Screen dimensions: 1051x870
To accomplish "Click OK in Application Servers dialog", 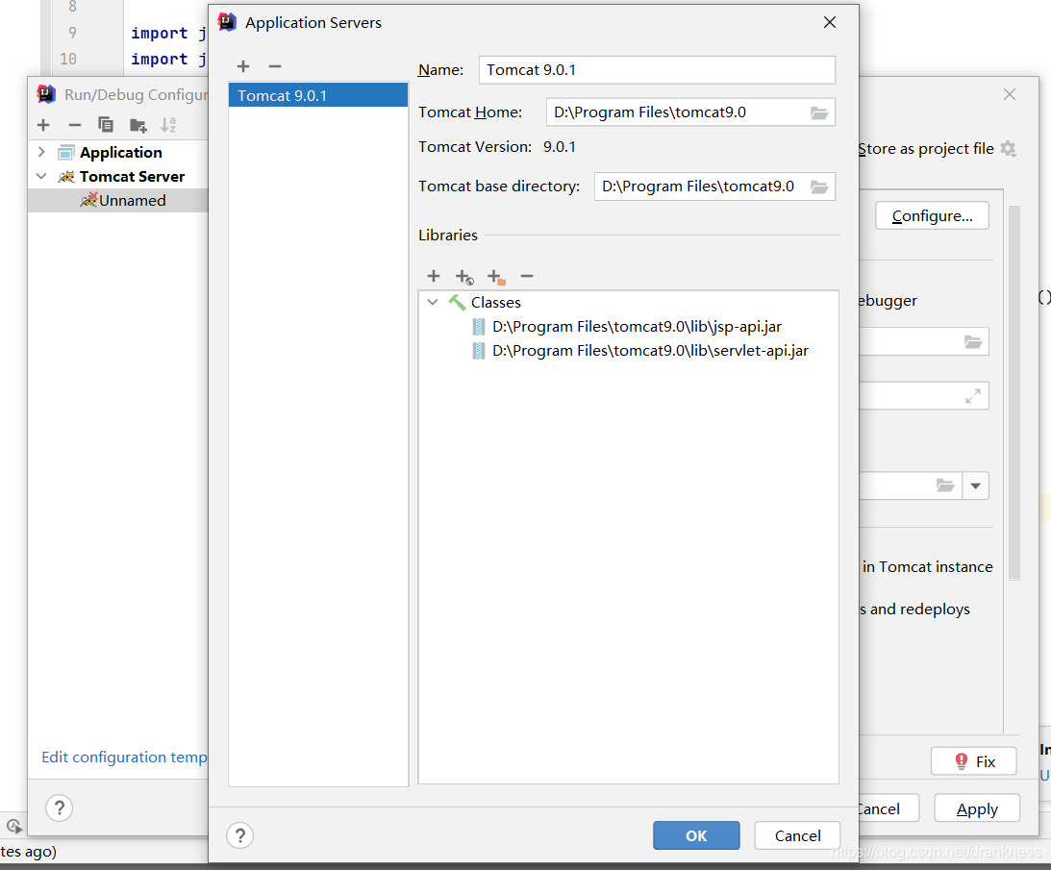I will pyautogui.click(x=696, y=835).
